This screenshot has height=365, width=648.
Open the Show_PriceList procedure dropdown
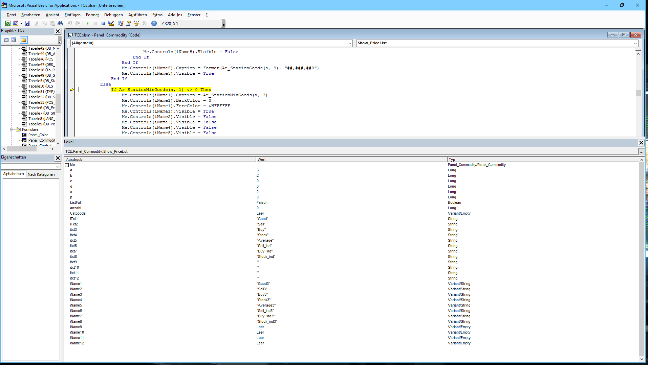635,43
